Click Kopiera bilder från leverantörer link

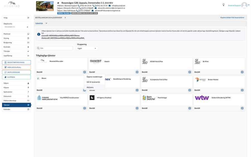point(232,18)
